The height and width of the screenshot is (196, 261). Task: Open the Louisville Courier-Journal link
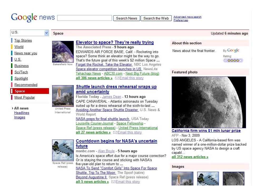[x=95, y=123]
